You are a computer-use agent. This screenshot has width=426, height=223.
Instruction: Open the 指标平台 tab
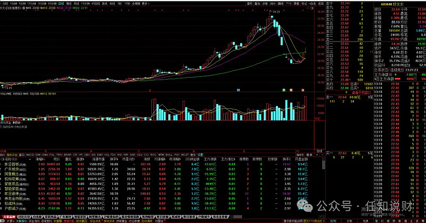coord(12,155)
